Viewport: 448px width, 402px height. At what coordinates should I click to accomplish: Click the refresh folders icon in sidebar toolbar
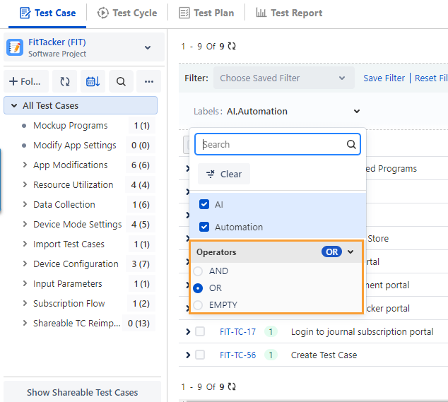pyautogui.click(x=64, y=81)
